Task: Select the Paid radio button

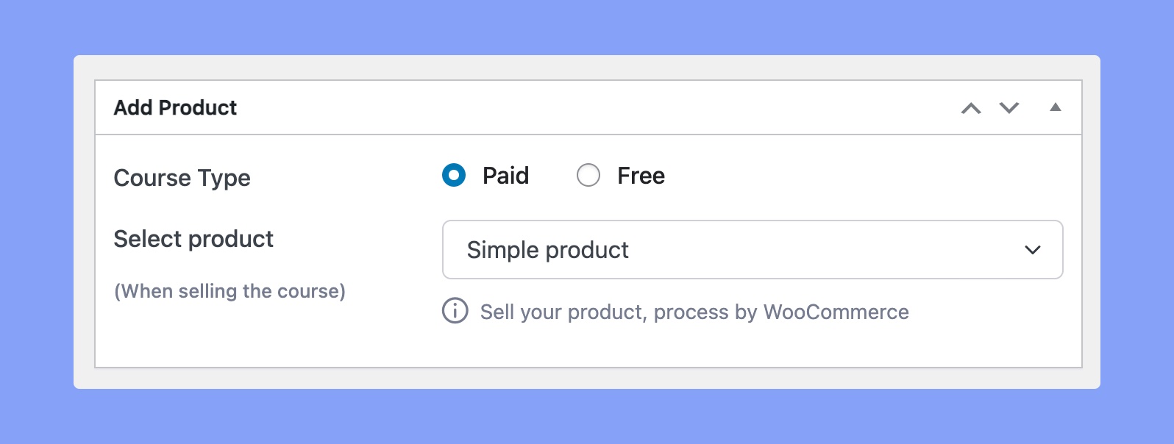Action: click(454, 175)
